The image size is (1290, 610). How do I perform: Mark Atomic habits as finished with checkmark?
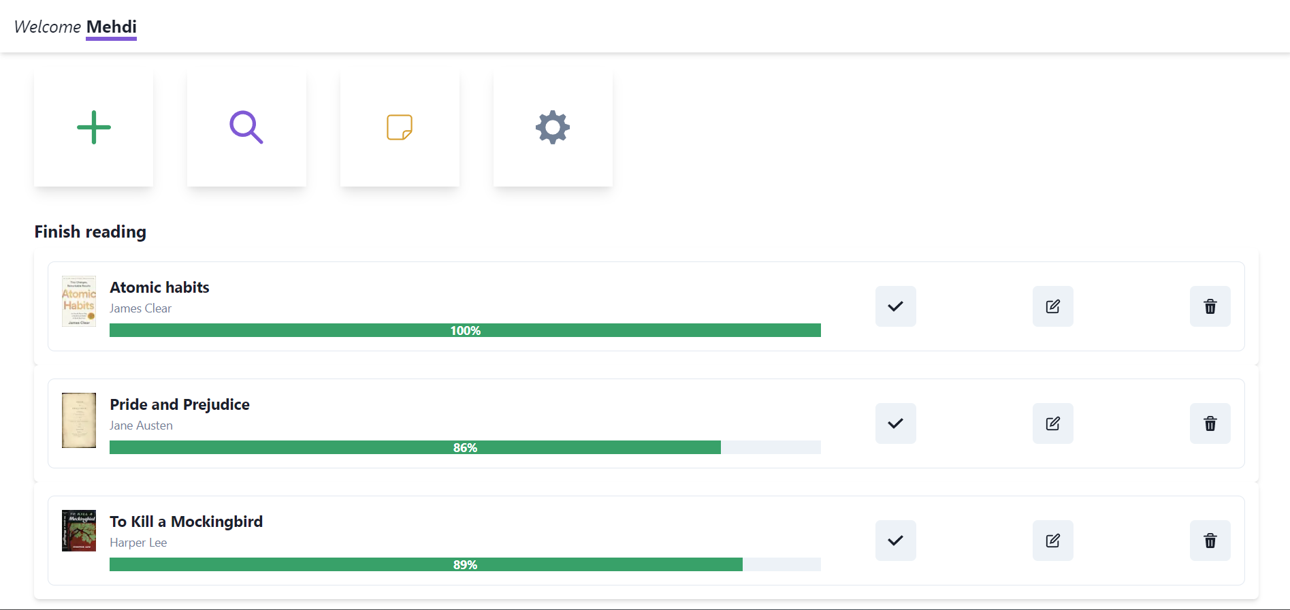click(x=895, y=306)
